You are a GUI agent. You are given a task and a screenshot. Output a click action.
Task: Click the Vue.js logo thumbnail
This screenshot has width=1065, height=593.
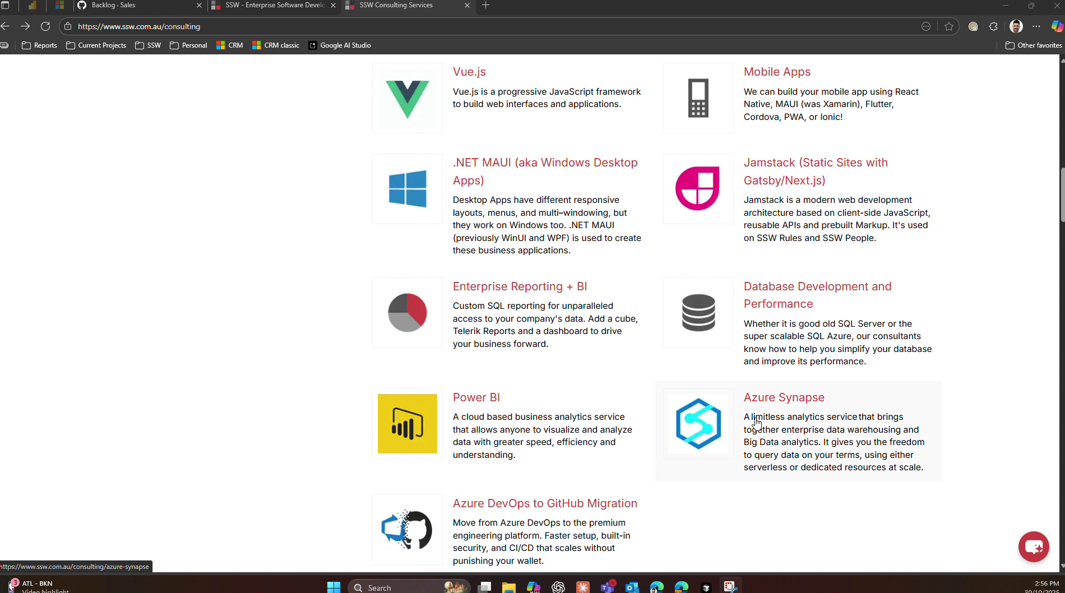point(407,98)
